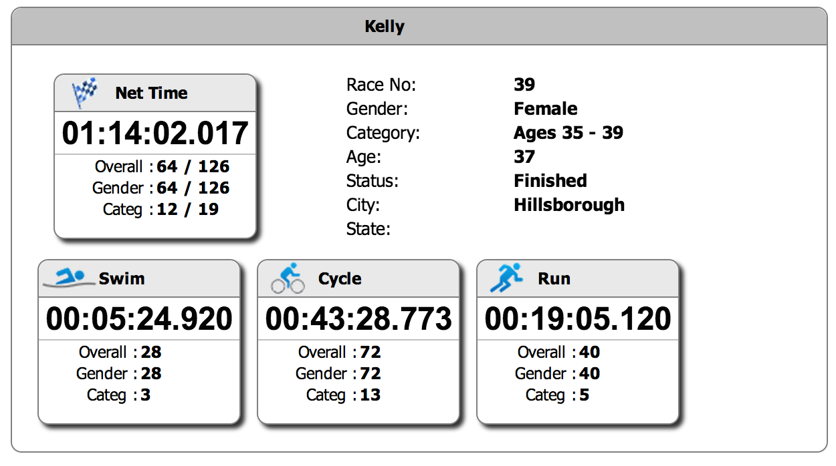Click the checkered flag icon
Image resolution: width=836 pixels, height=466 pixels.
click(x=84, y=93)
